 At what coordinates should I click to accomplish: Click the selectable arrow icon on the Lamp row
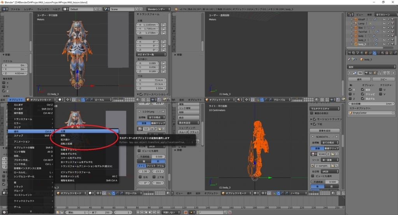pos(388,23)
